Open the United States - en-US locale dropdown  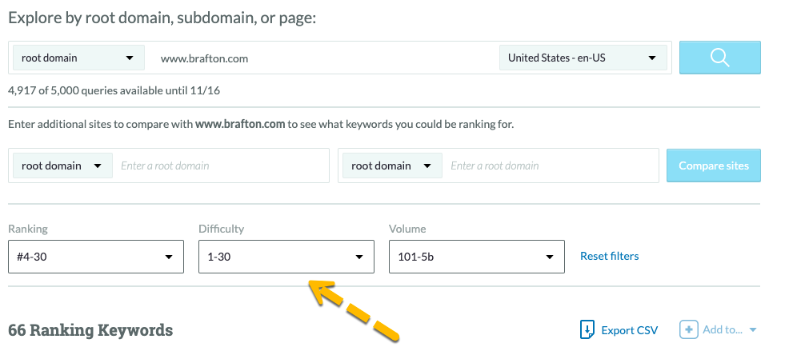click(x=583, y=58)
